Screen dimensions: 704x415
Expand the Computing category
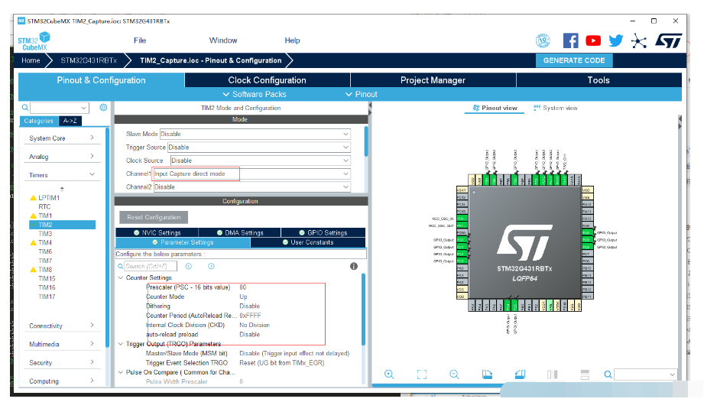62,381
